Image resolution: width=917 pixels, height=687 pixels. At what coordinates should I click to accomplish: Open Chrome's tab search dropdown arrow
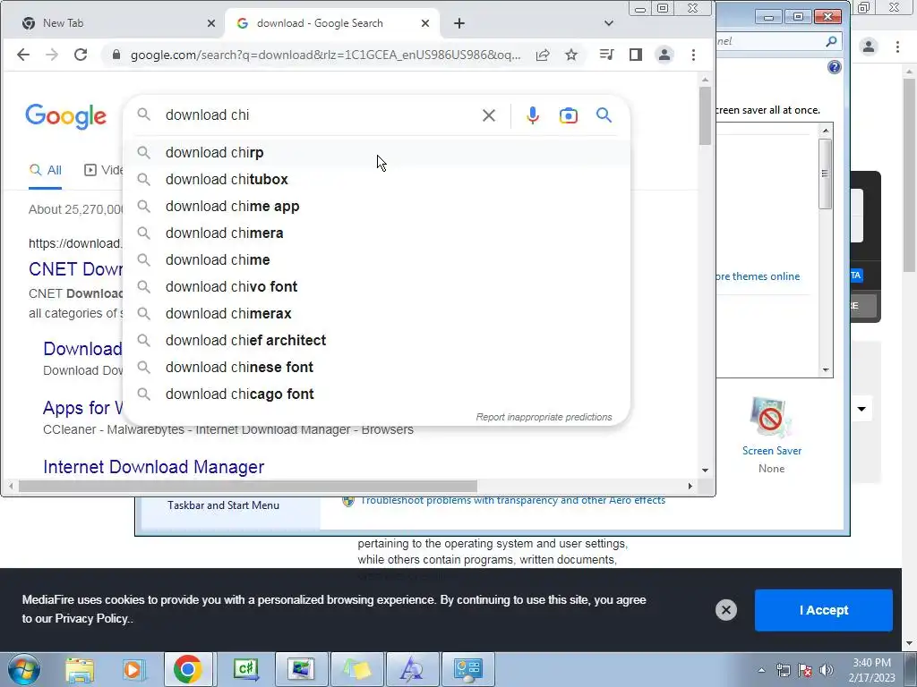click(x=609, y=23)
